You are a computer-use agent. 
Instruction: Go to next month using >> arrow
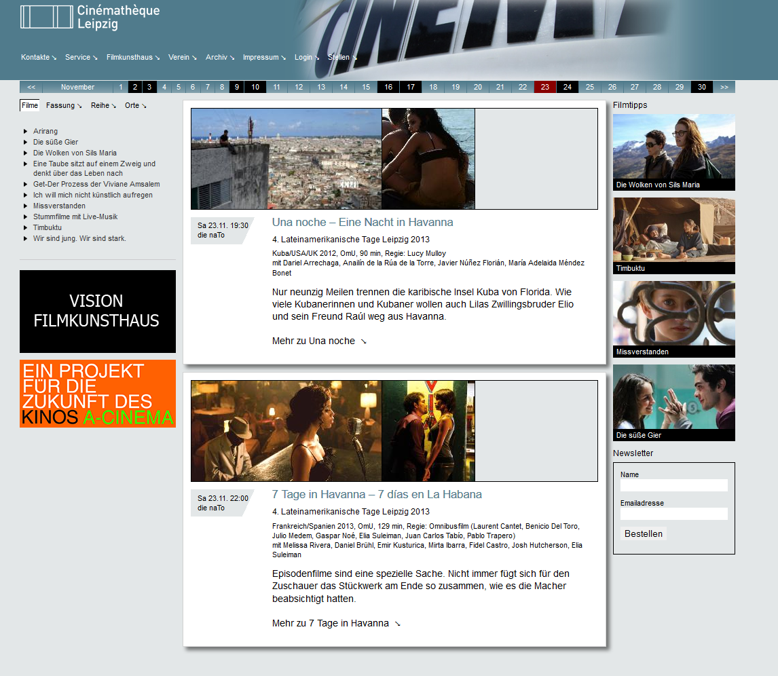pos(724,87)
